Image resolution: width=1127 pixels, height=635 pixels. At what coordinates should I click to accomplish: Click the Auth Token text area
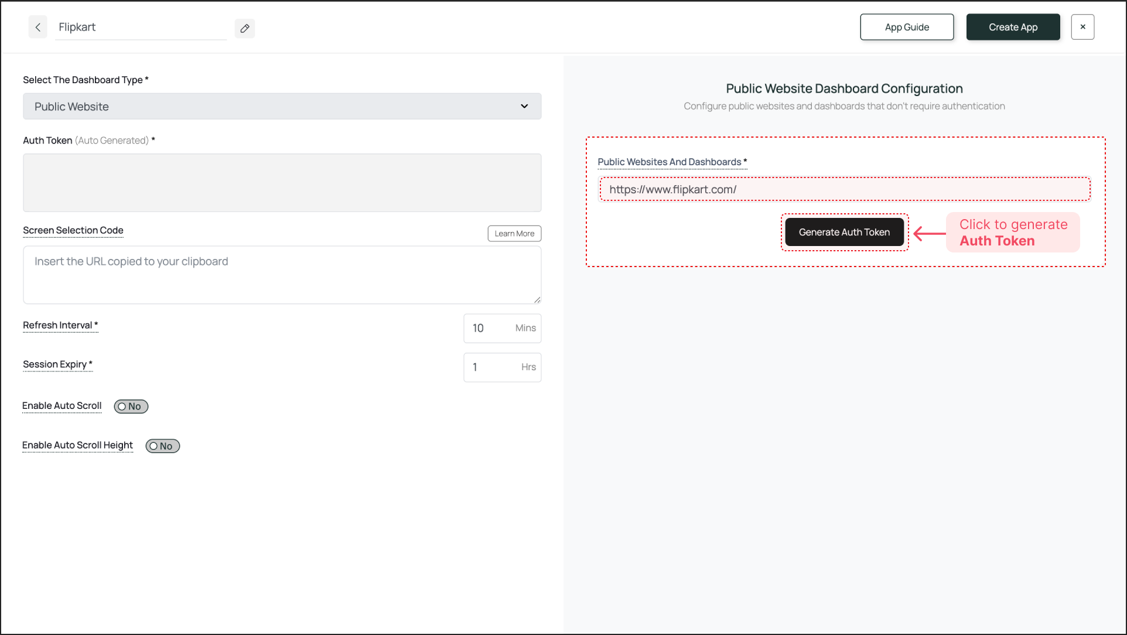(x=282, y=183)
